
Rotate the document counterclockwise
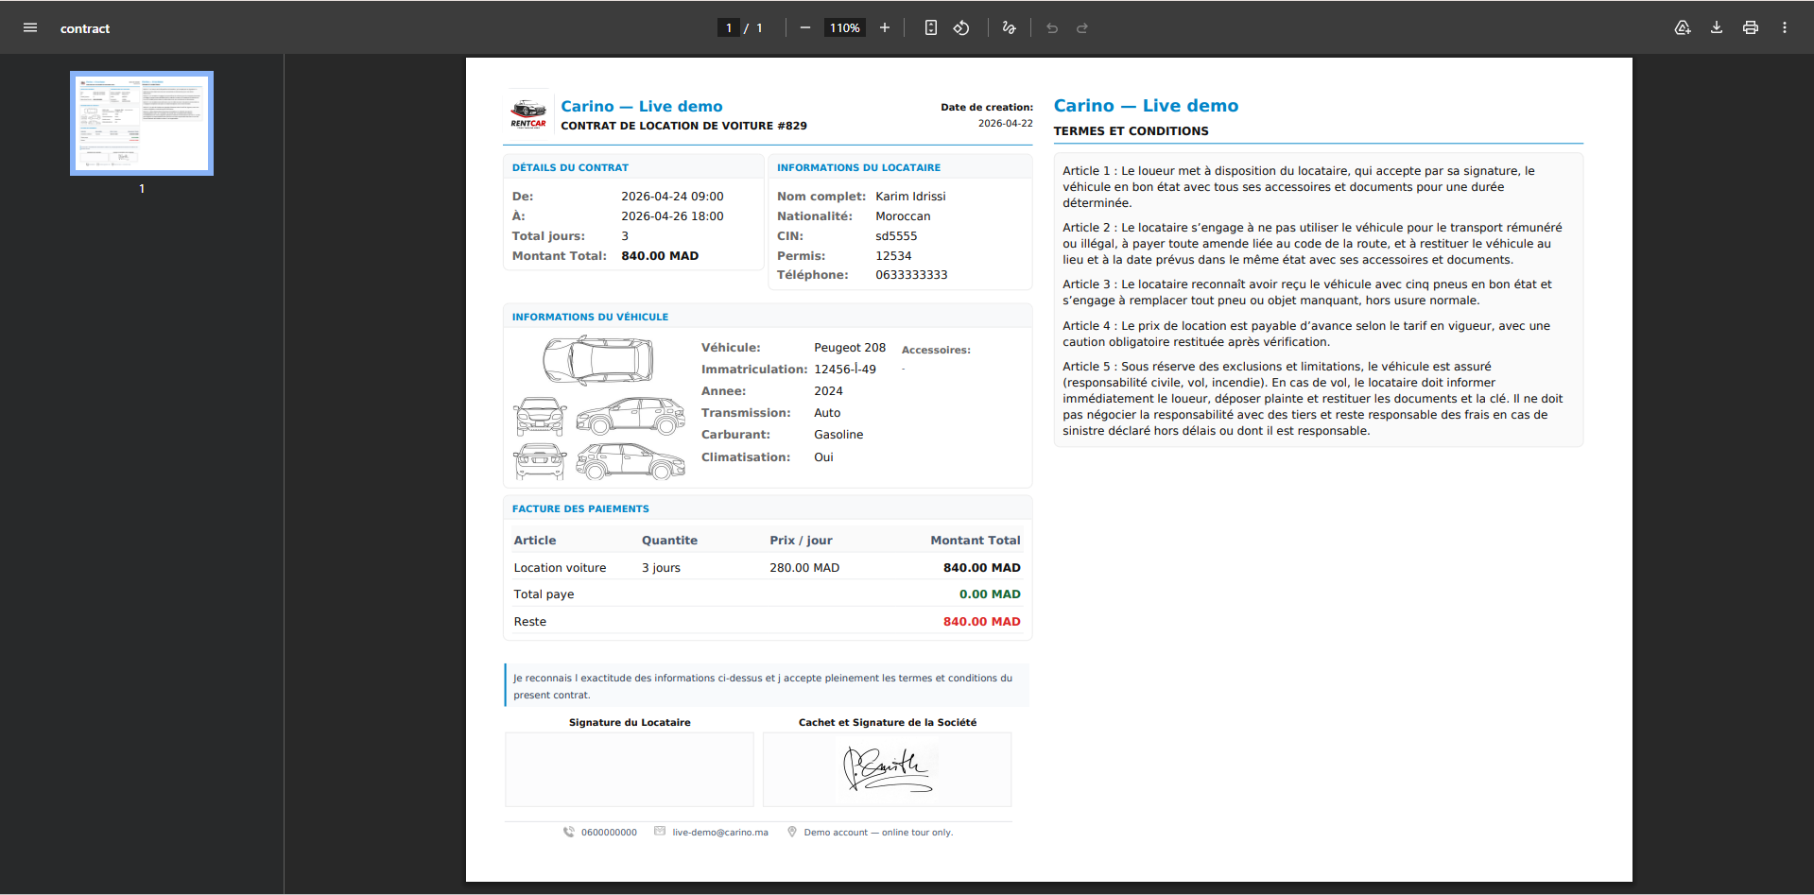pos(961,28)
